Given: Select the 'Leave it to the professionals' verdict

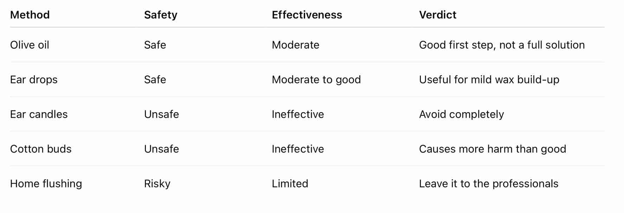Looking at the screenshot, I should coord(489,184).
